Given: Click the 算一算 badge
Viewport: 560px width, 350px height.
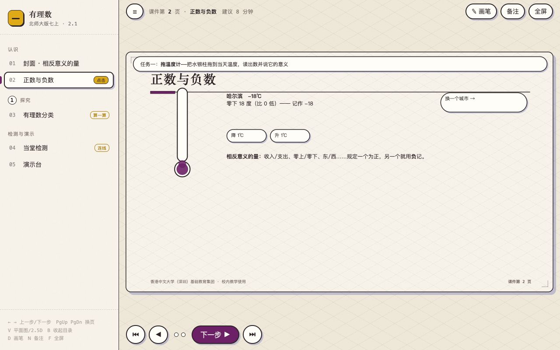Looking at the screenshot, I should tap(100, 115).
